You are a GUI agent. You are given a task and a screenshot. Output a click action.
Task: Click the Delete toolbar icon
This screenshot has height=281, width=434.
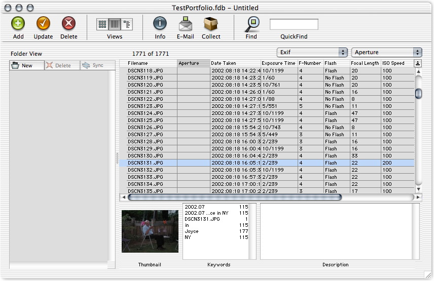69,24
